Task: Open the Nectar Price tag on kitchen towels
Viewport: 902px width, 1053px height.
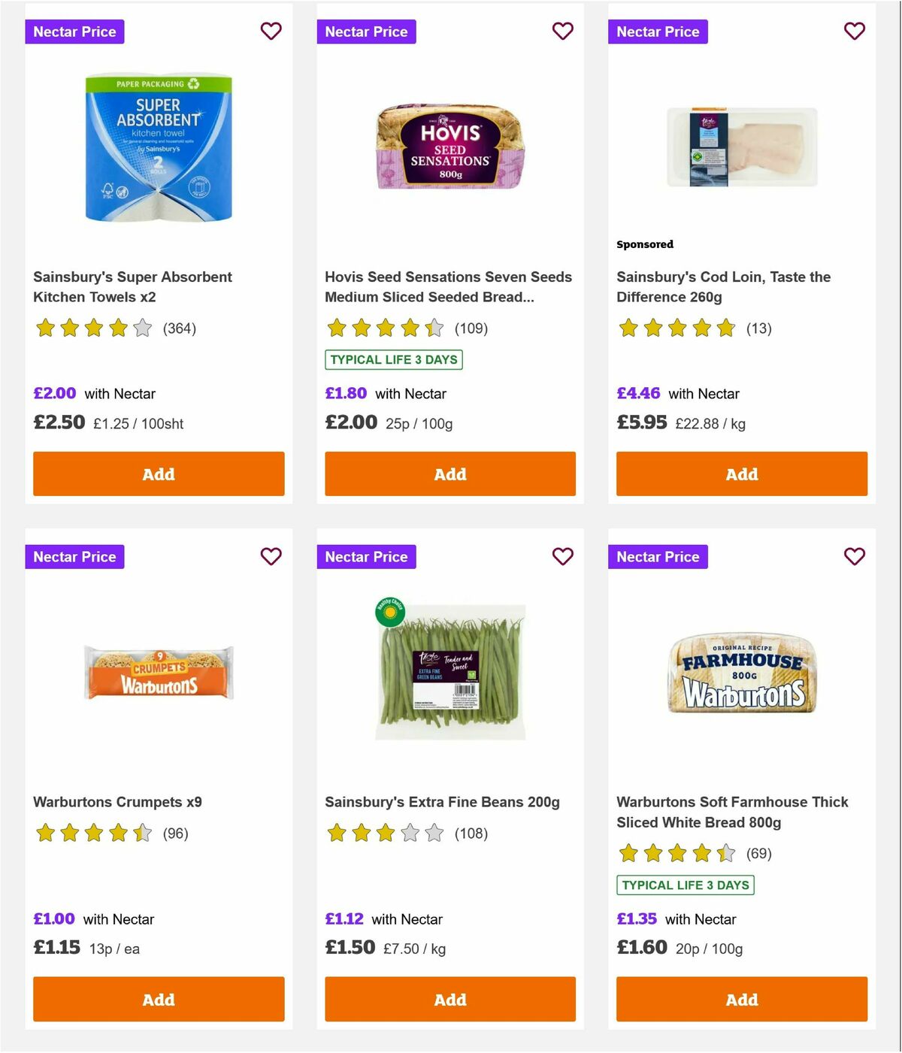Action: (x=74, y=32)
